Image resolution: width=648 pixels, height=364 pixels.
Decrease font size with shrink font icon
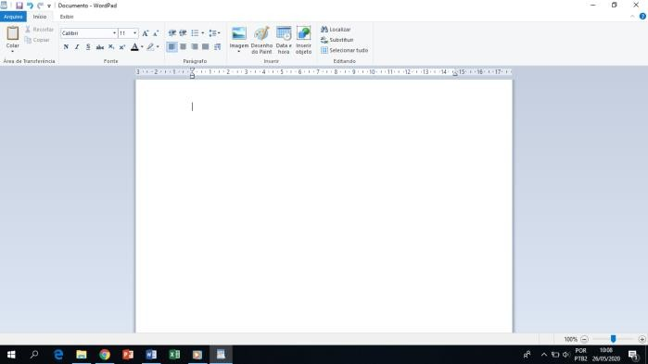(156, 33)
